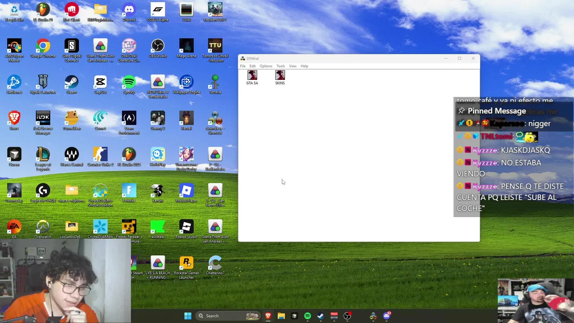Image resolution: width=574 pixels, height=323 pixels.
Task: Select the Logitech G HUB desktop shortcut
Action: [43, 193]
